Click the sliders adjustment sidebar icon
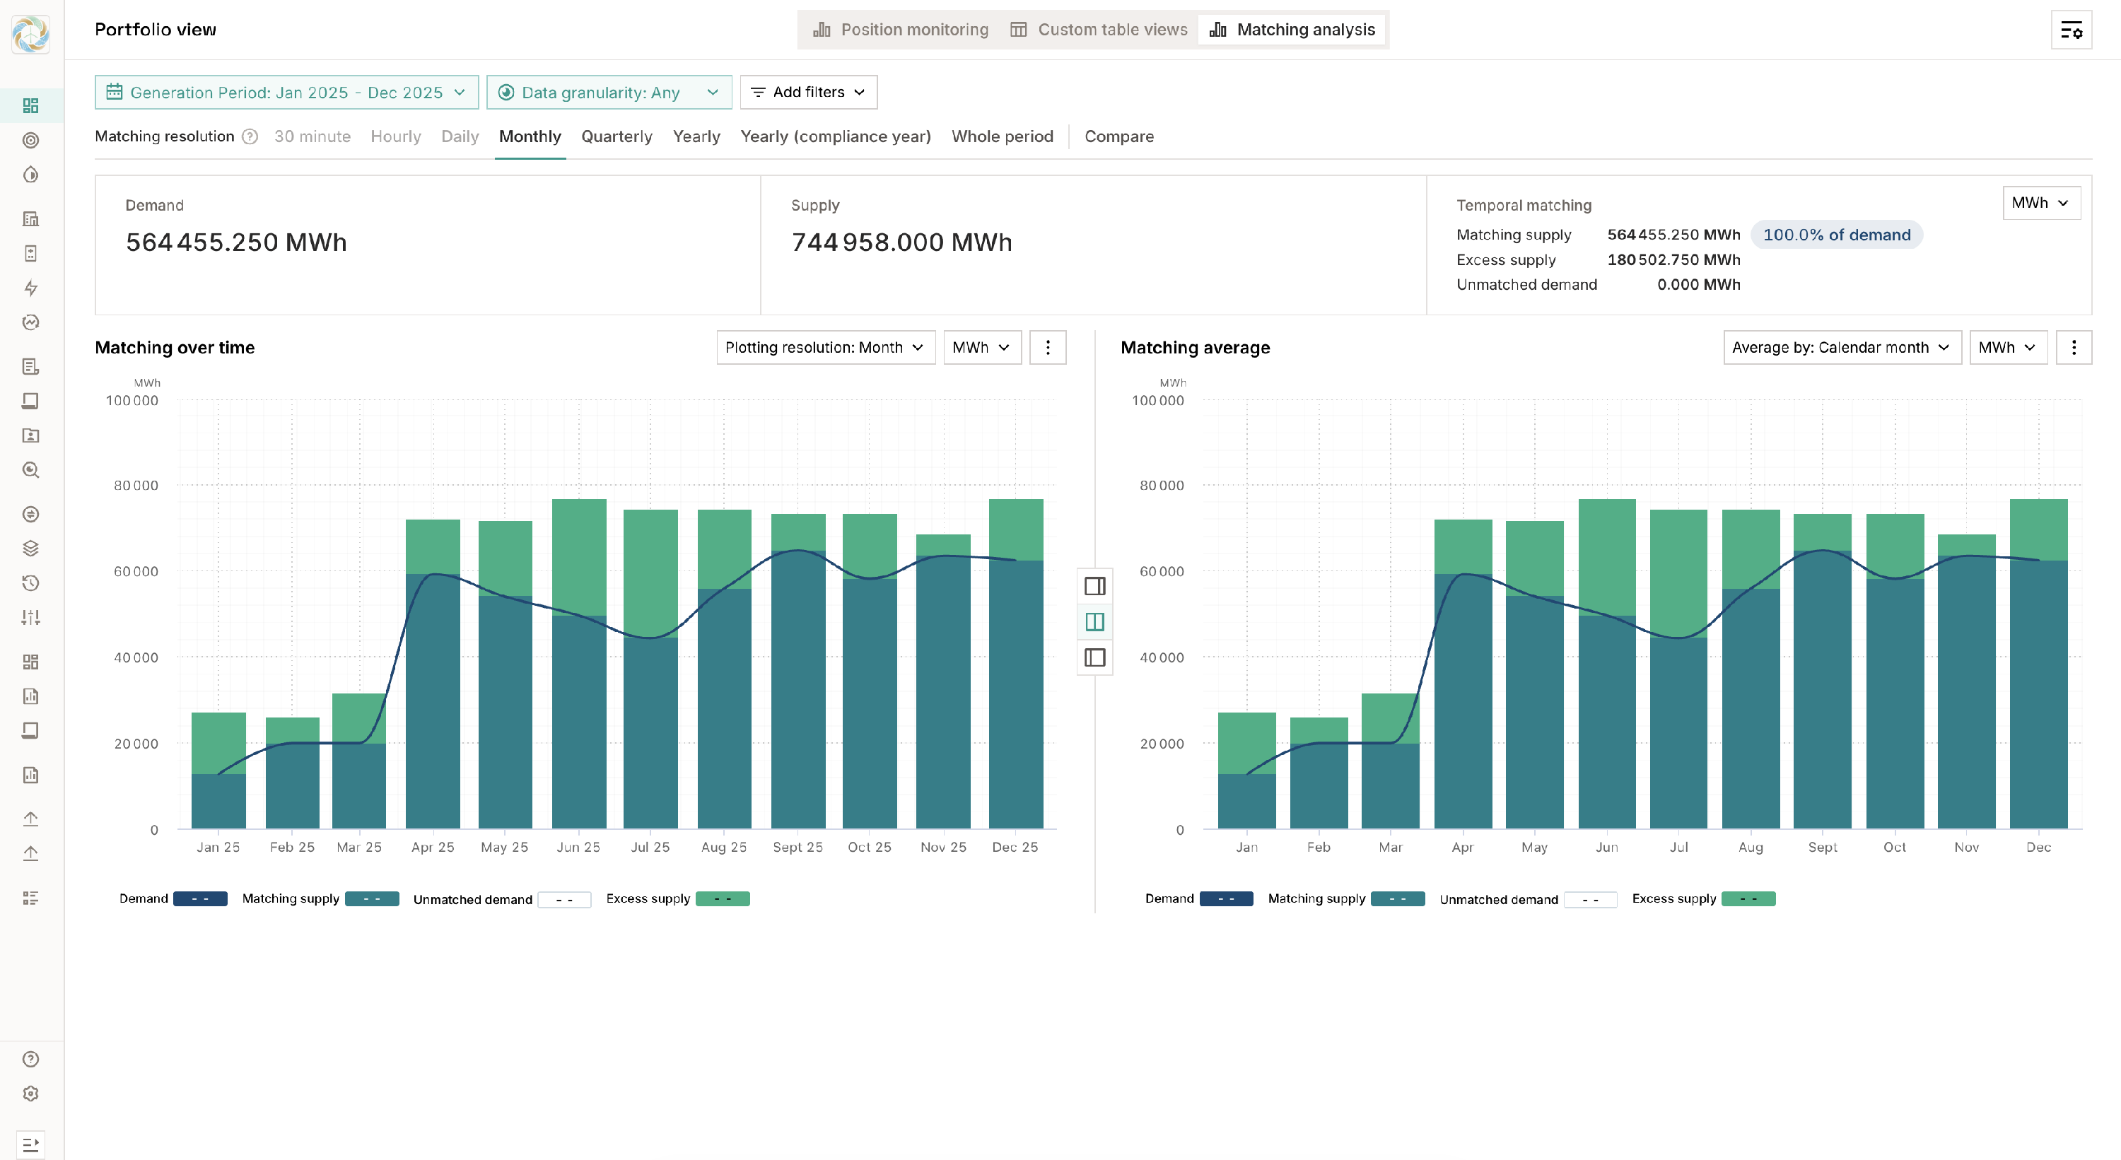 (30, 617)
